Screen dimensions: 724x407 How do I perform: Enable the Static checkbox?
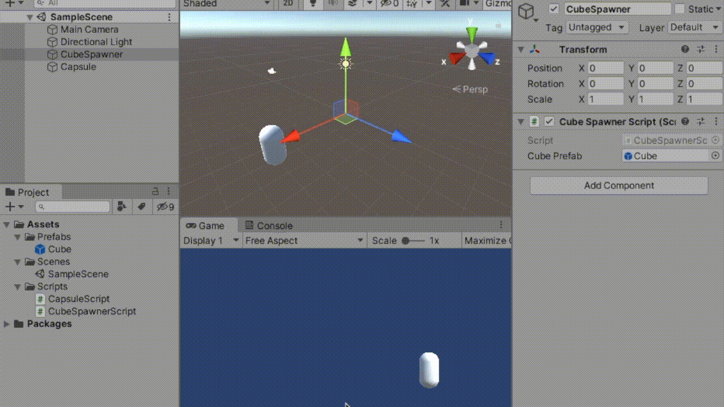pos(680,9)
